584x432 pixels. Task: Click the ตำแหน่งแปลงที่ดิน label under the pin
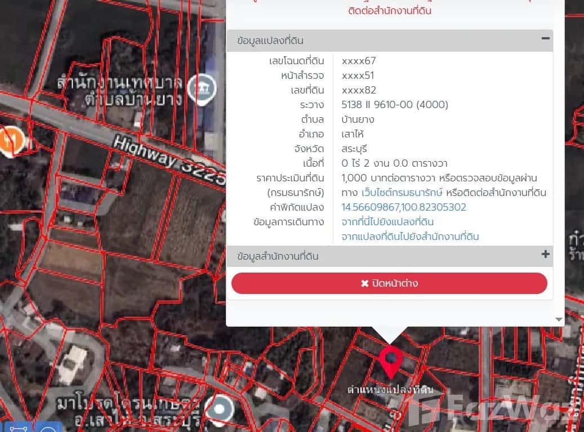pos(390,390)
